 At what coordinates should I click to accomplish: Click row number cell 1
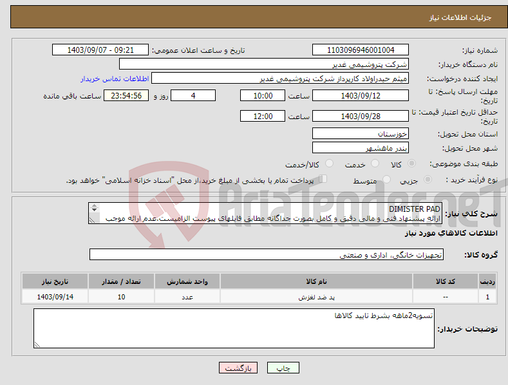click(x=487, y=297)
